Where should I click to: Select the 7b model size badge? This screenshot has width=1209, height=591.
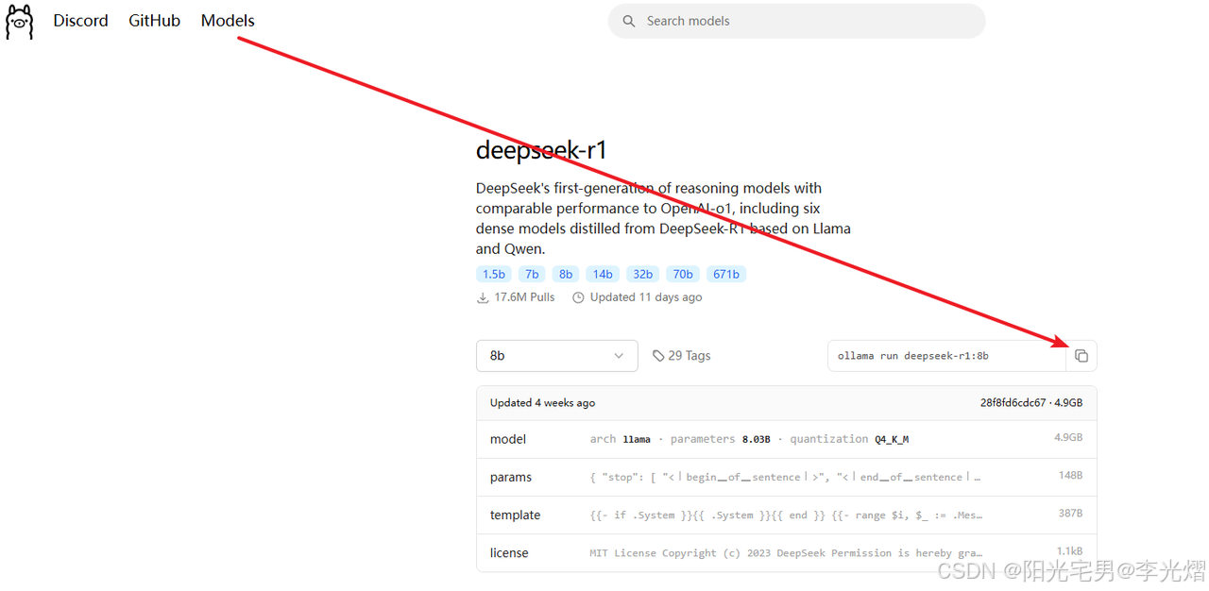[x=531, y=274]
